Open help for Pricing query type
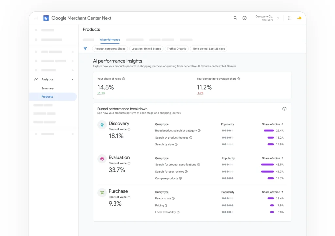 pyautogui.click(x=166, y=205)
